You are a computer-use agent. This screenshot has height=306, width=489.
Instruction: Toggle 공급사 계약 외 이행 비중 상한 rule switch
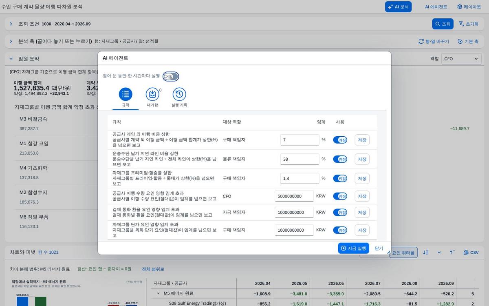click(x=340, y=140)
